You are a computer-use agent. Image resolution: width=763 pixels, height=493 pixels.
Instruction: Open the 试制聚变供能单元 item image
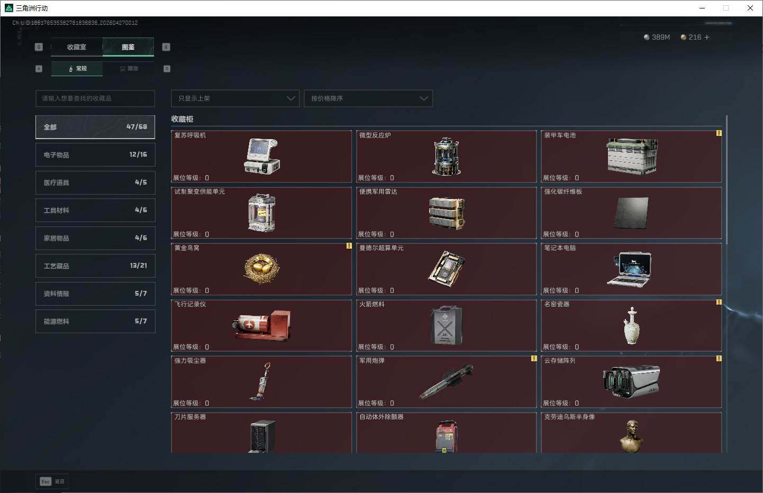[262, 213]
